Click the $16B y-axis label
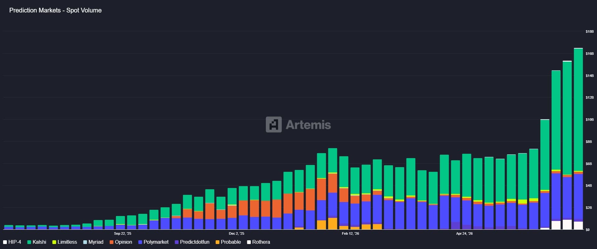This screenshot has width=597, height=249. click(590, 54)
